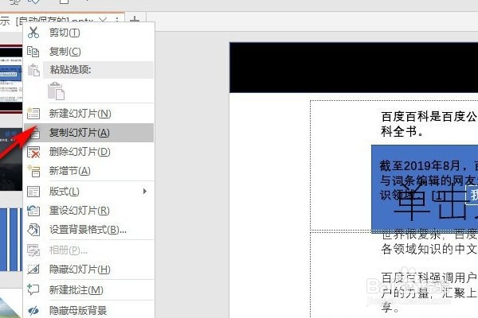Select the selected slide thumbnail with red border
Viewport: 478px width, 318px height.
(x=11, y=79)
